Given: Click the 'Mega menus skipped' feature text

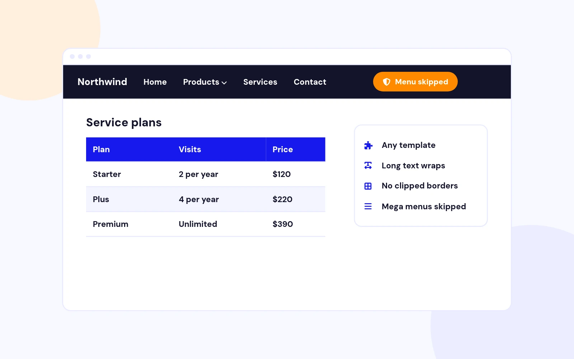Looking at the screenshot, I should pyautogui.click(x=424, y=206).
